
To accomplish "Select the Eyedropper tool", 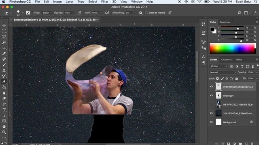I will pos(4,54).
